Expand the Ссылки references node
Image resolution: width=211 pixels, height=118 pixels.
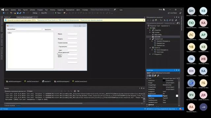(150, 32)
